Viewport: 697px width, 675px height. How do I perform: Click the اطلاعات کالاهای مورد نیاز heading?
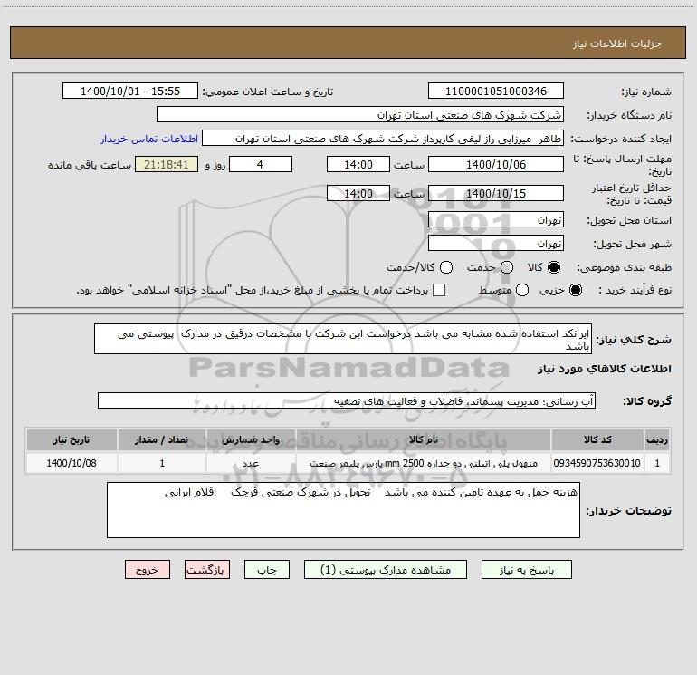click(604, 369)
